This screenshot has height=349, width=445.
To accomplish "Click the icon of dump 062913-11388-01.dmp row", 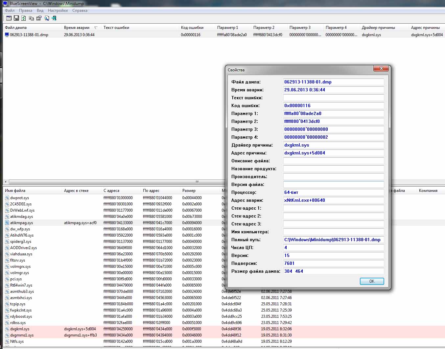I will click(x=7, y=35).
